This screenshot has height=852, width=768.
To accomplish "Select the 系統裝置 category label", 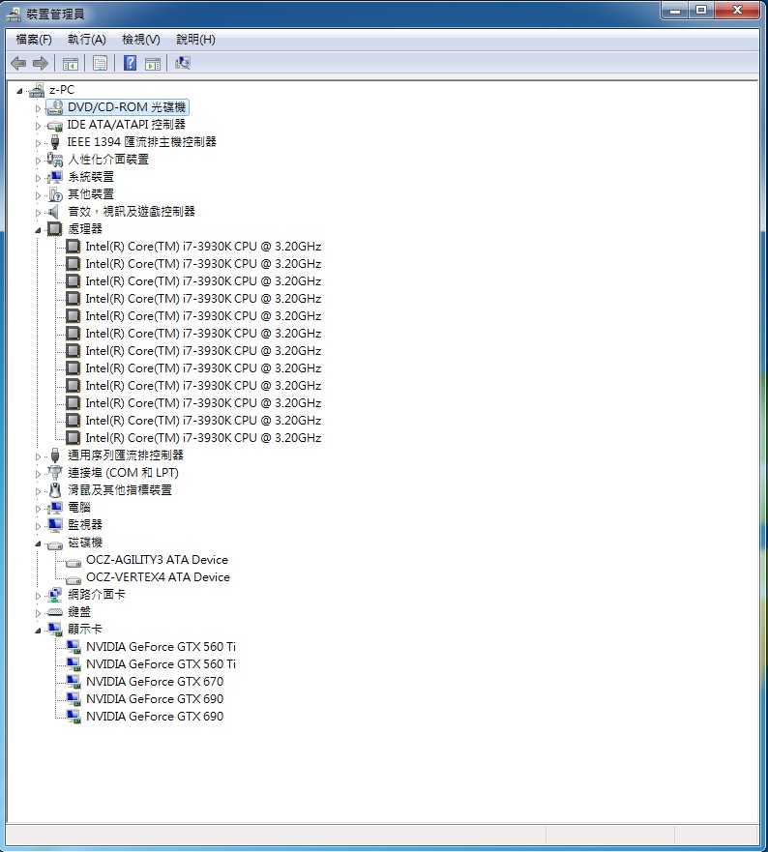I will coord(91,177).
